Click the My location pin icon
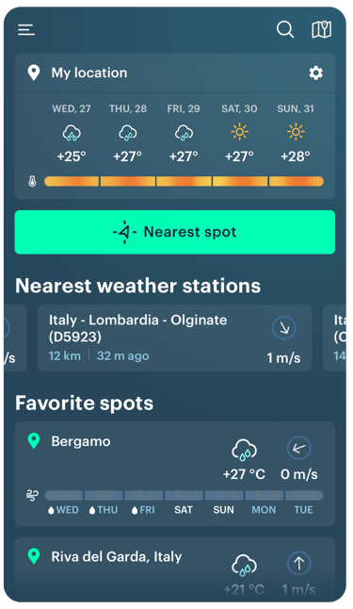 coord(34,73)
